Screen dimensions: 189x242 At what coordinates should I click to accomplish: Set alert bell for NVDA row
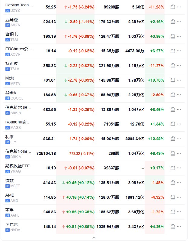[173, 227]
